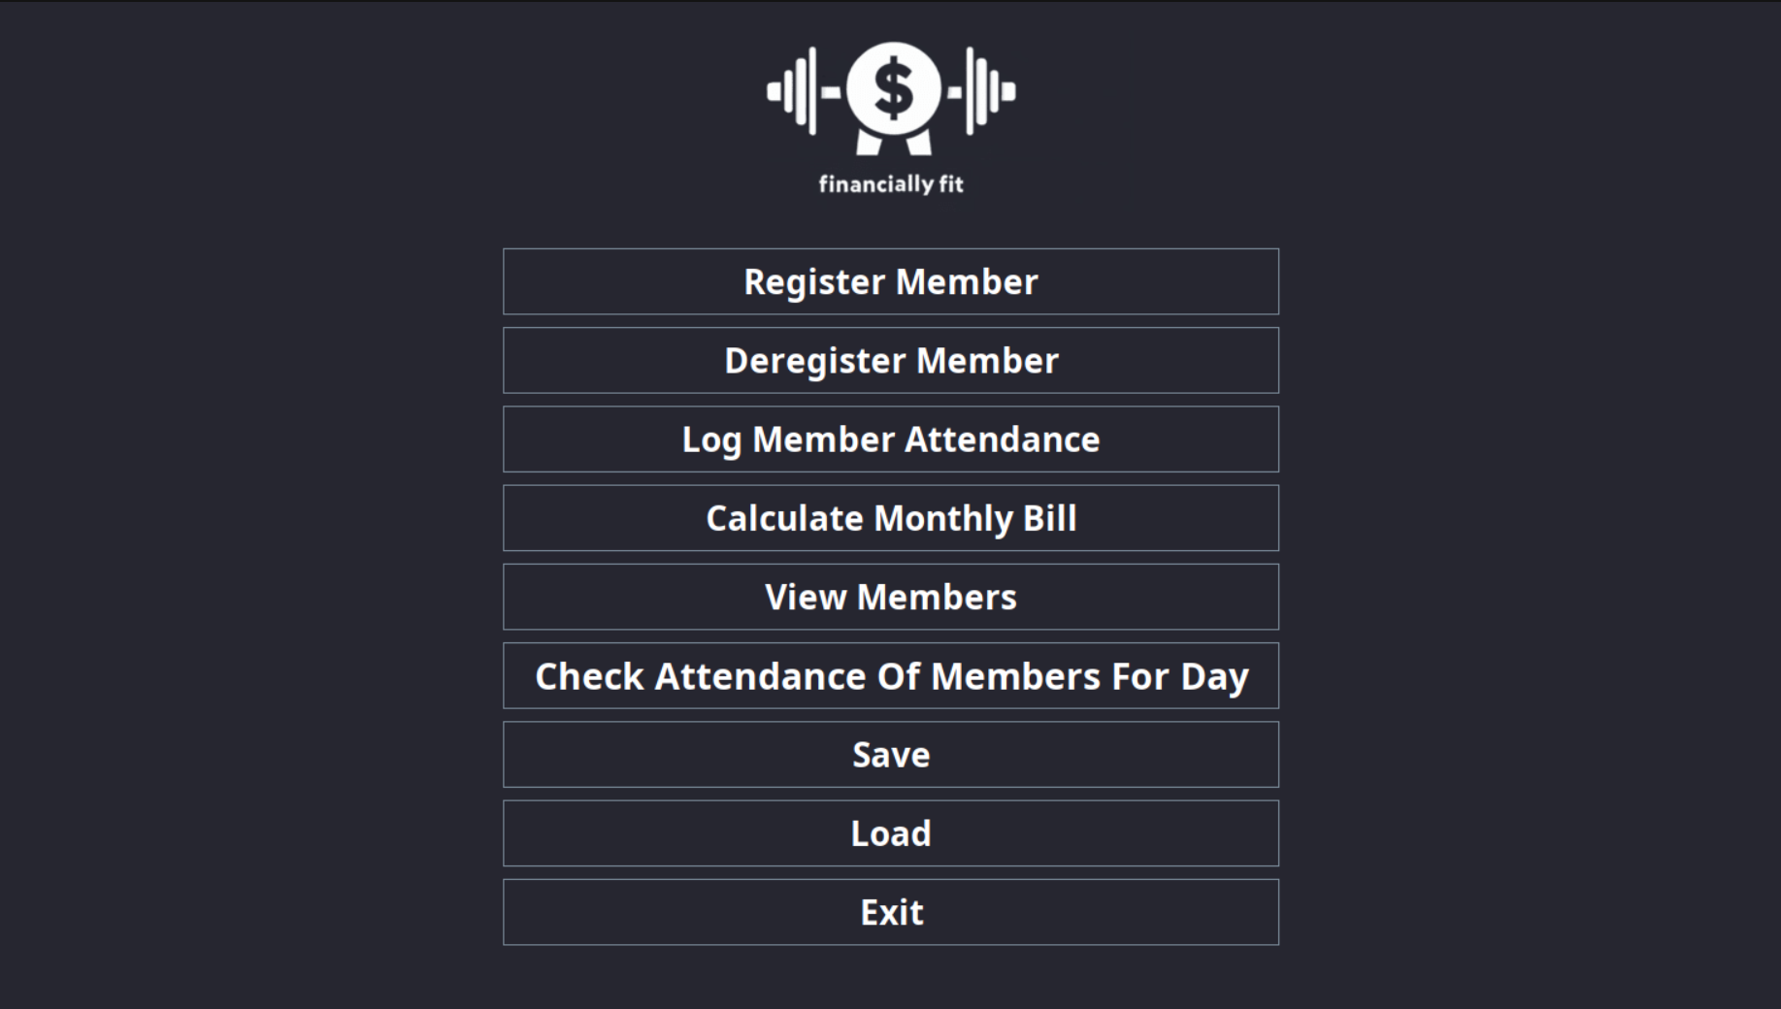1781x1009 pixels.
Task: Record attendance for a member
Action: tap(890, 439)
